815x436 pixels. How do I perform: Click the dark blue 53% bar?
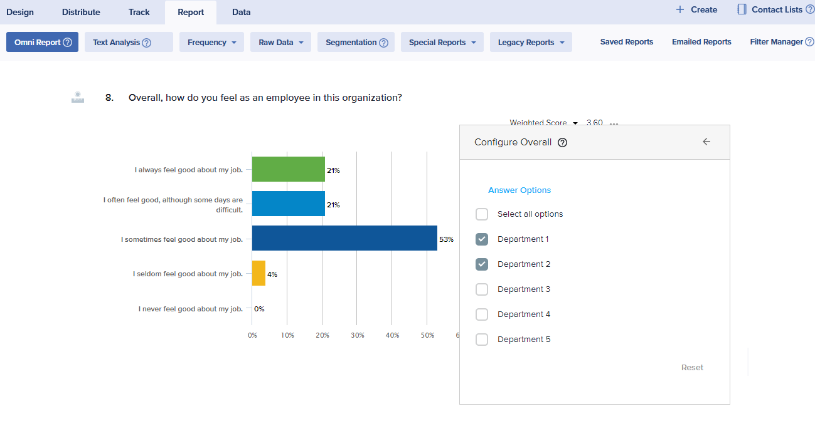[344, 239]
